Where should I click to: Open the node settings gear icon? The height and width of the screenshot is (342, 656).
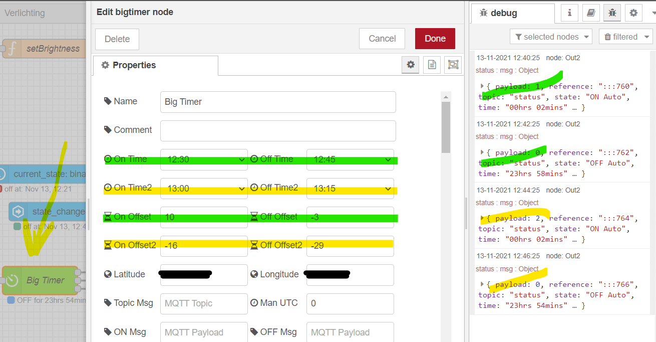[x=411, y=65]
